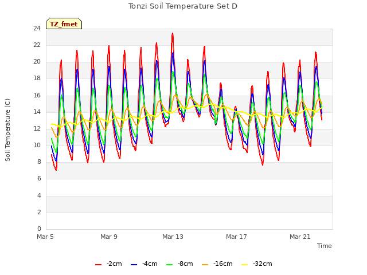Toggle the -2cm series in legend

pos(108,264)
